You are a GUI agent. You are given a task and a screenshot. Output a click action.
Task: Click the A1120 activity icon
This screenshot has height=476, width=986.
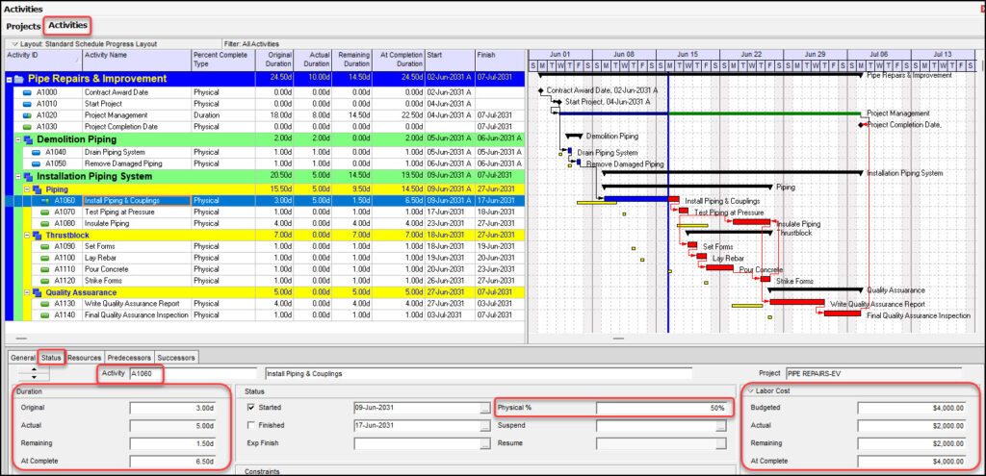click(44, 281)
